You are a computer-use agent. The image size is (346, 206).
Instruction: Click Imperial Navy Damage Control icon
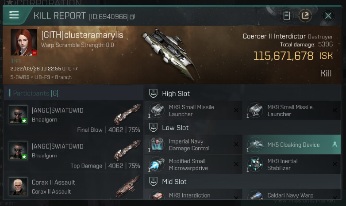157,145
